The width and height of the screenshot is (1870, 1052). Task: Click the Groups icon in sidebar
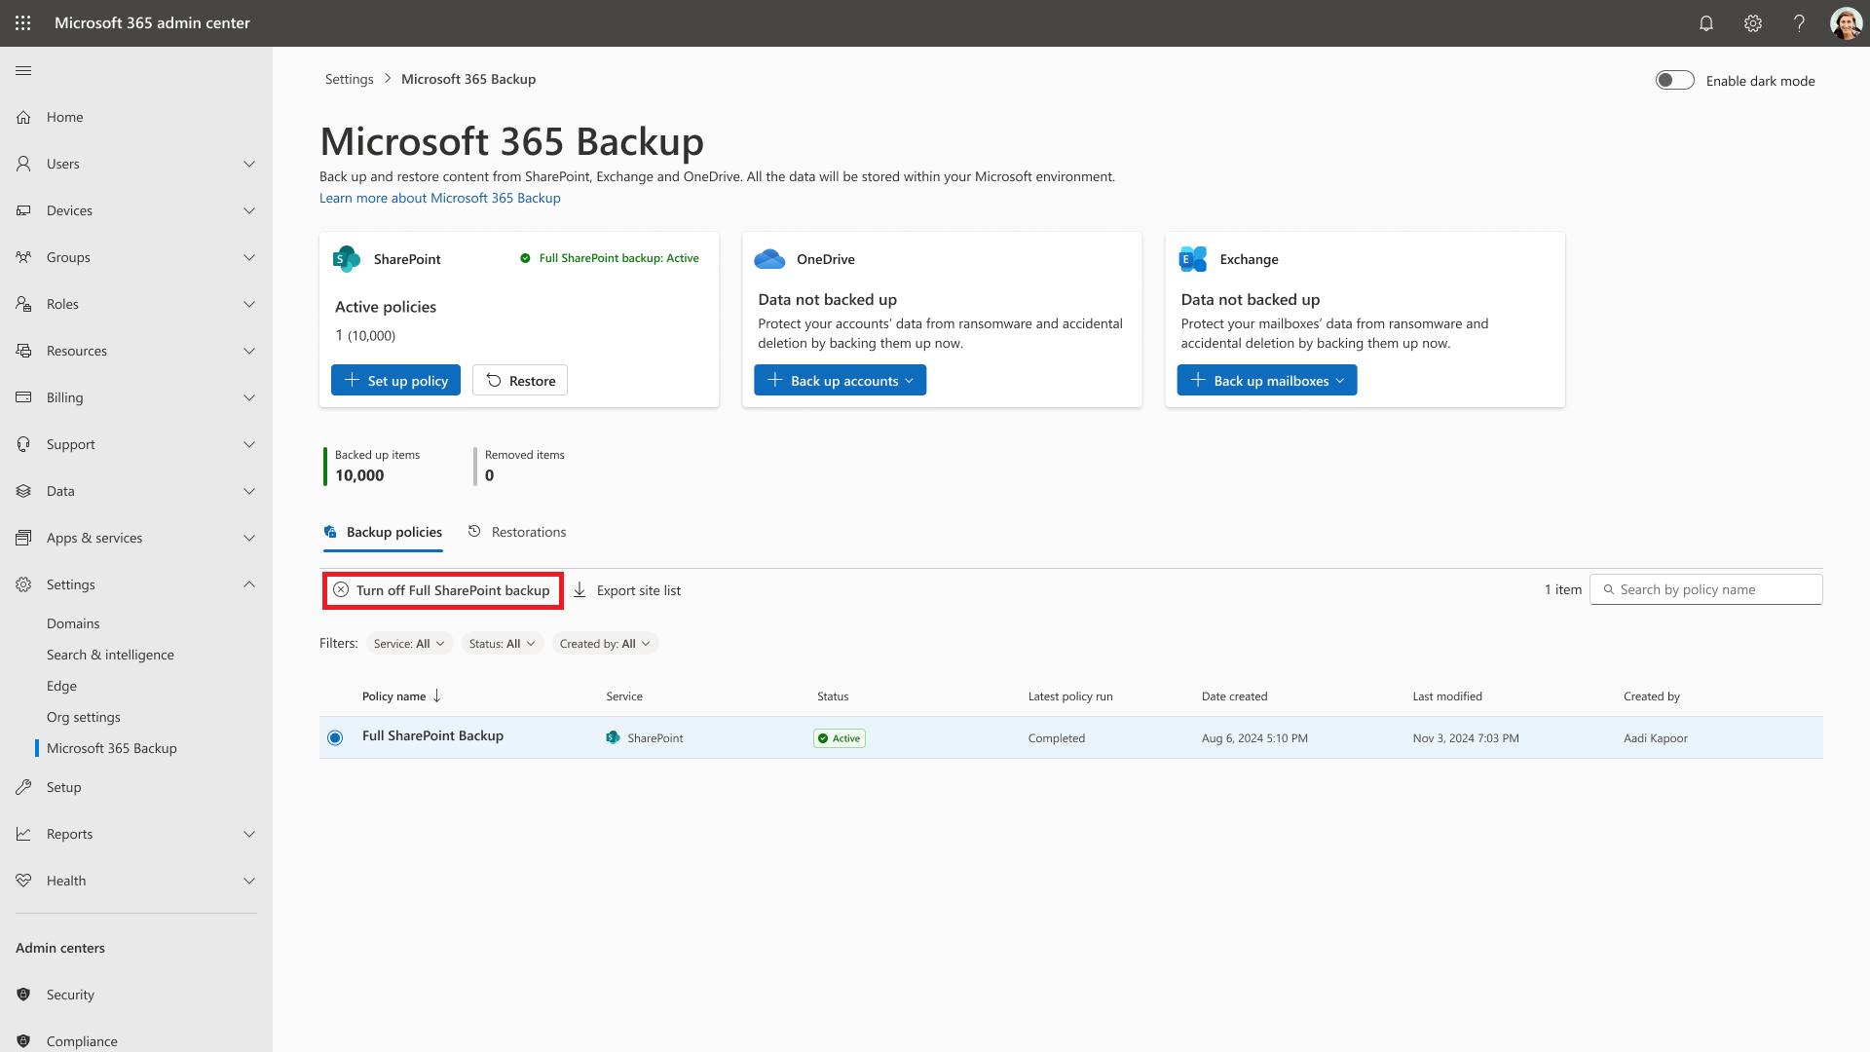click(23, 257)
